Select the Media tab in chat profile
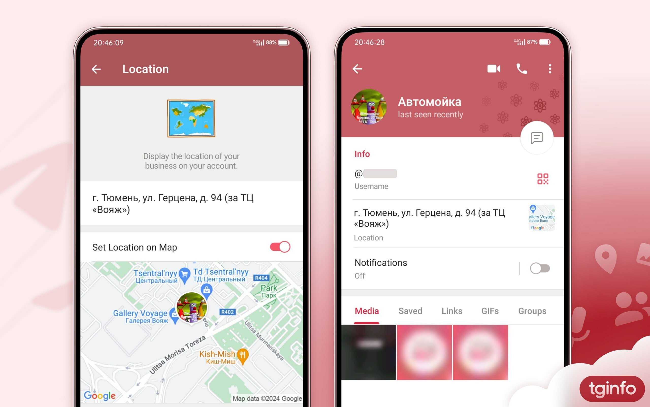This screenshot has height=407, width=650. (367, 310)
